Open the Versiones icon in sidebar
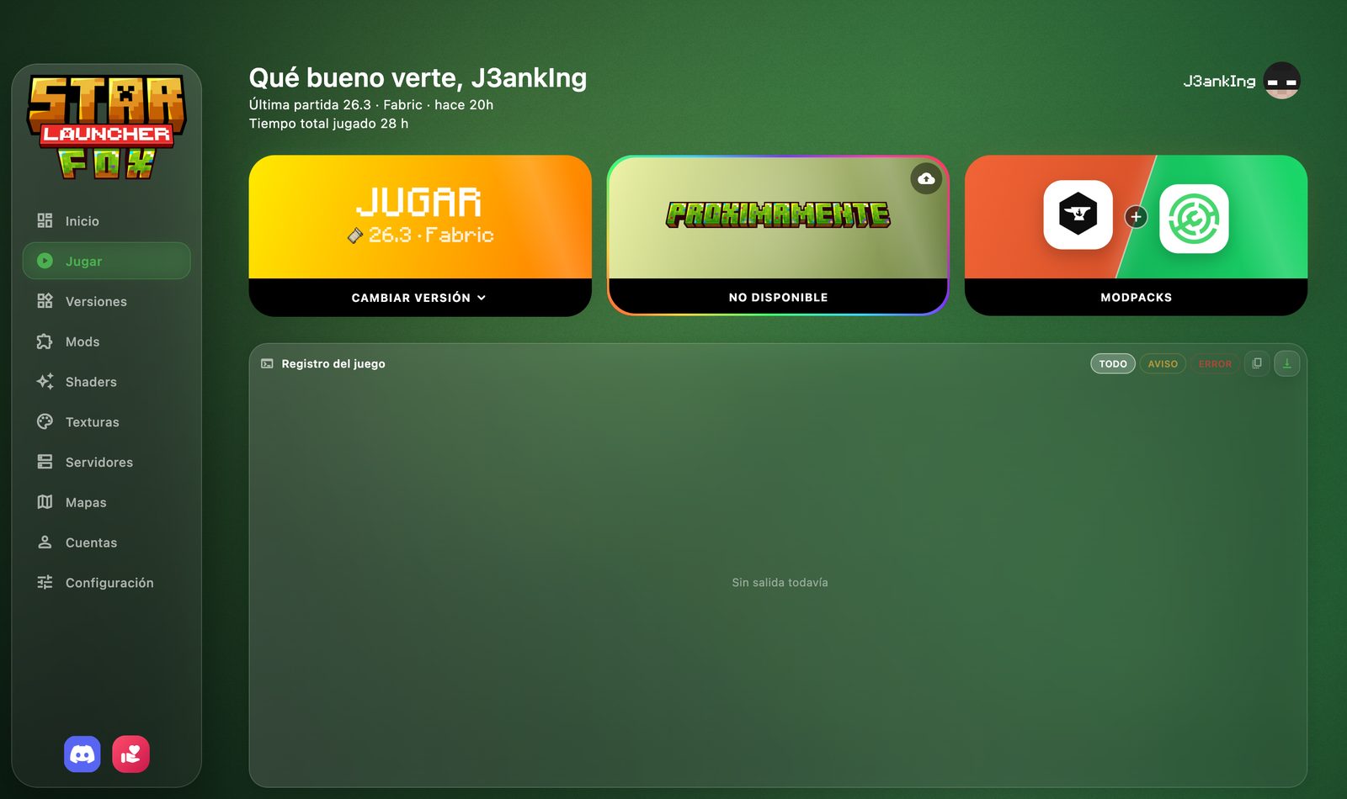Image resolution: width=1347 pixels, height=799 pixels. 45,301
